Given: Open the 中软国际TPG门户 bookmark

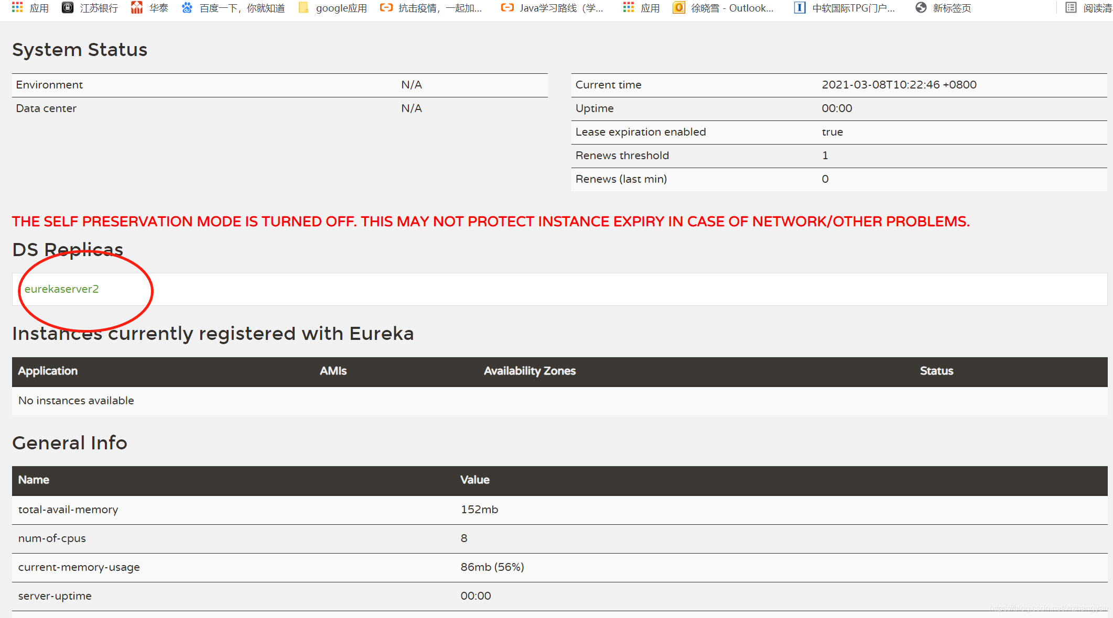Looking at the screenshot, I should [852, 8].
